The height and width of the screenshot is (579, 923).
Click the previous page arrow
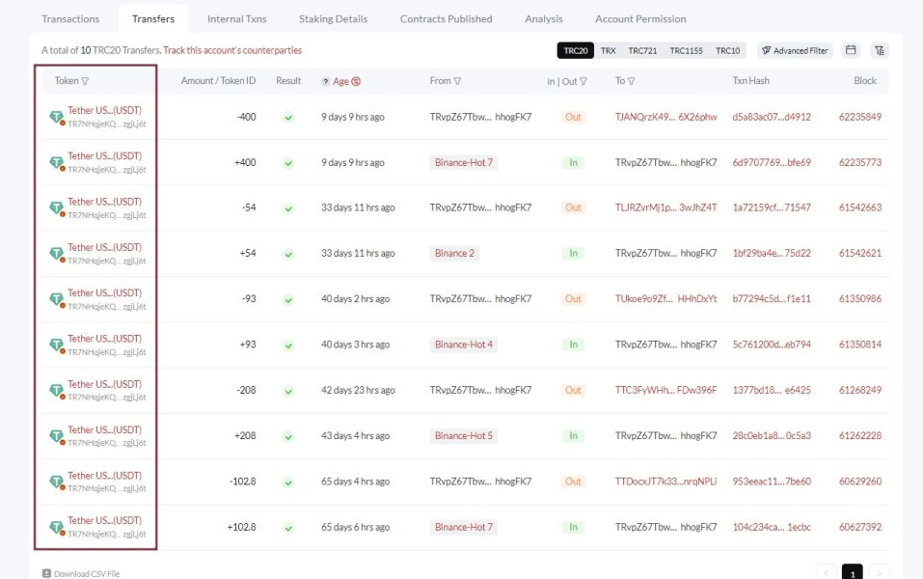[x=827, y=572]
